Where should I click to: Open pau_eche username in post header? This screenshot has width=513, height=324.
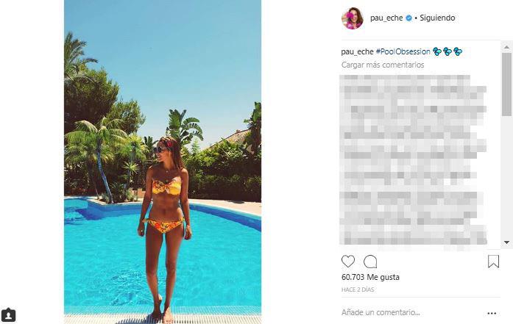pyautogui.click(x=386, y=18)
